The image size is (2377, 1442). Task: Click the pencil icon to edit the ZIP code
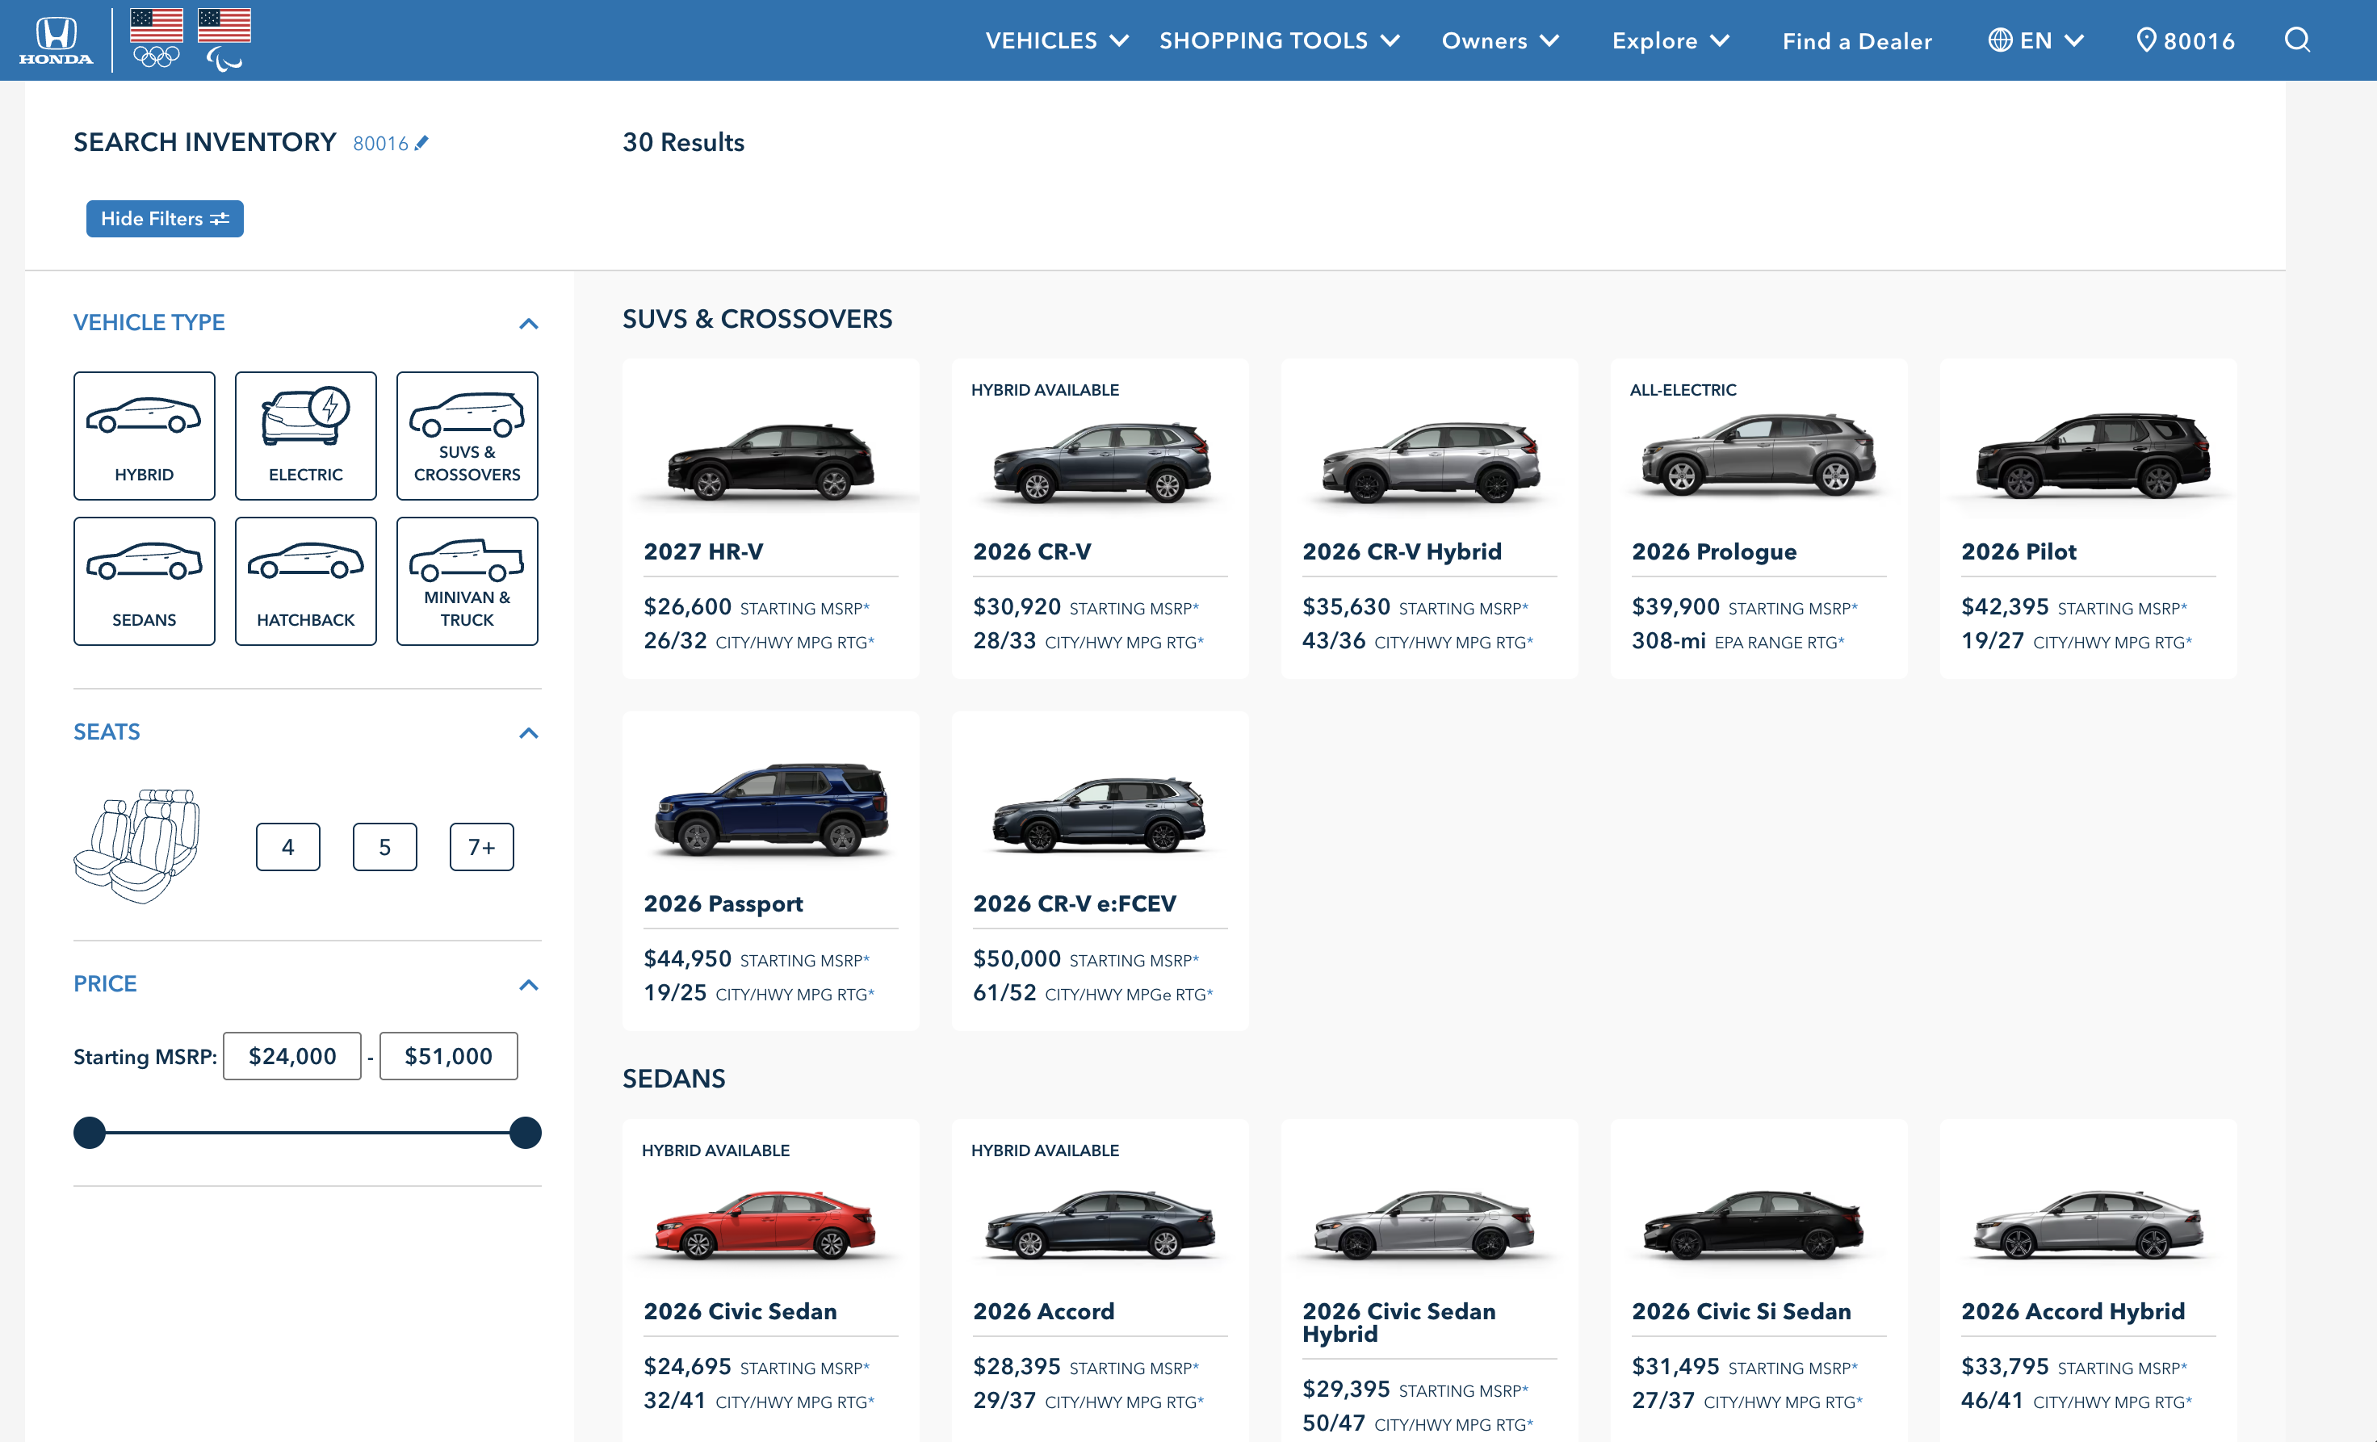tap(421, 143)
